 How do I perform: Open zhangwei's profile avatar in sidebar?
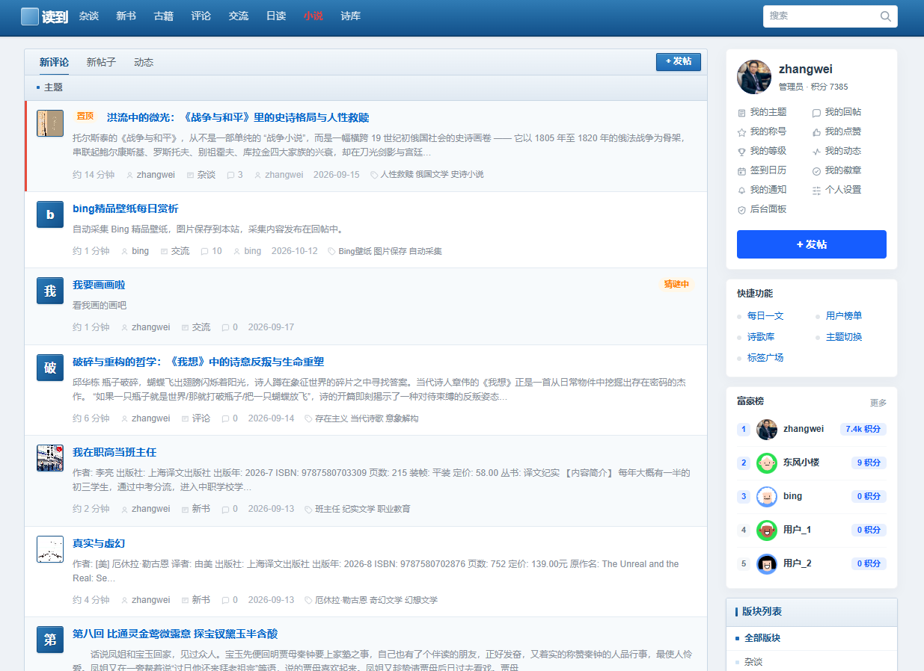coord(754,77)
